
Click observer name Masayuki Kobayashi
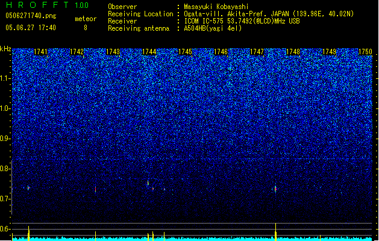pos(216,7)
